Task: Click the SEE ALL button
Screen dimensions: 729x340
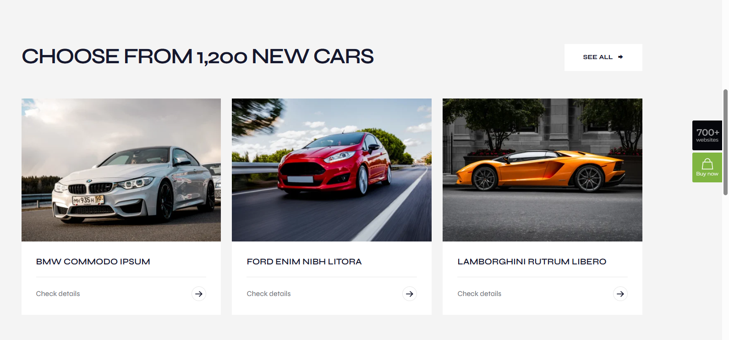Action: point(603,57)
